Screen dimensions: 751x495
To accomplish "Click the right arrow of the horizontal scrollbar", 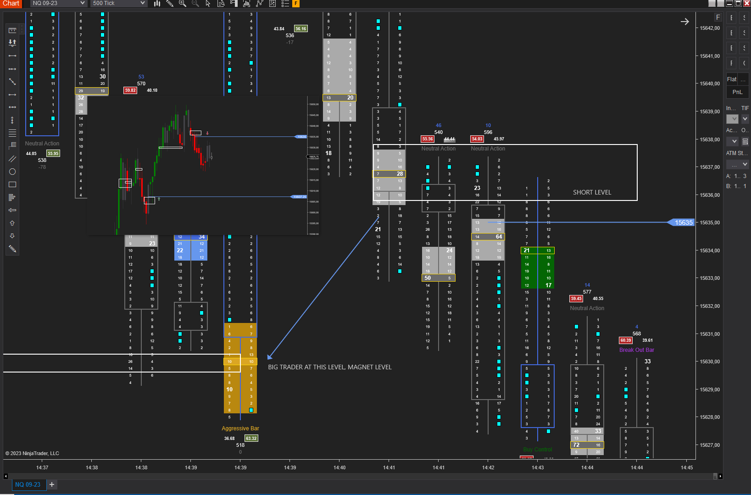I will tap(720, 476).
